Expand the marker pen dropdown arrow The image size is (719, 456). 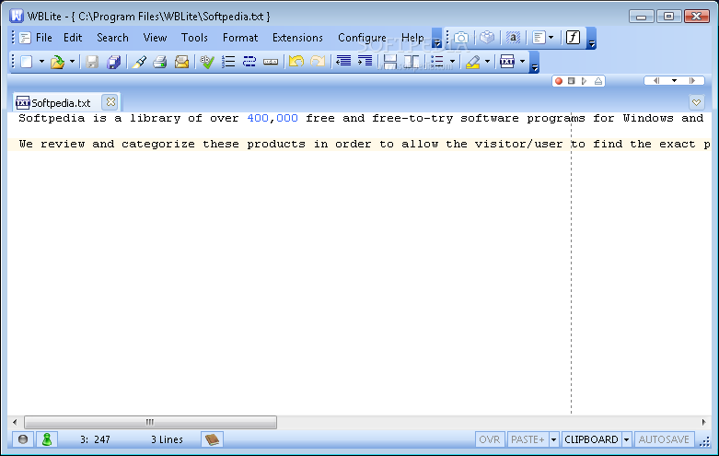(x=487, y=62)
